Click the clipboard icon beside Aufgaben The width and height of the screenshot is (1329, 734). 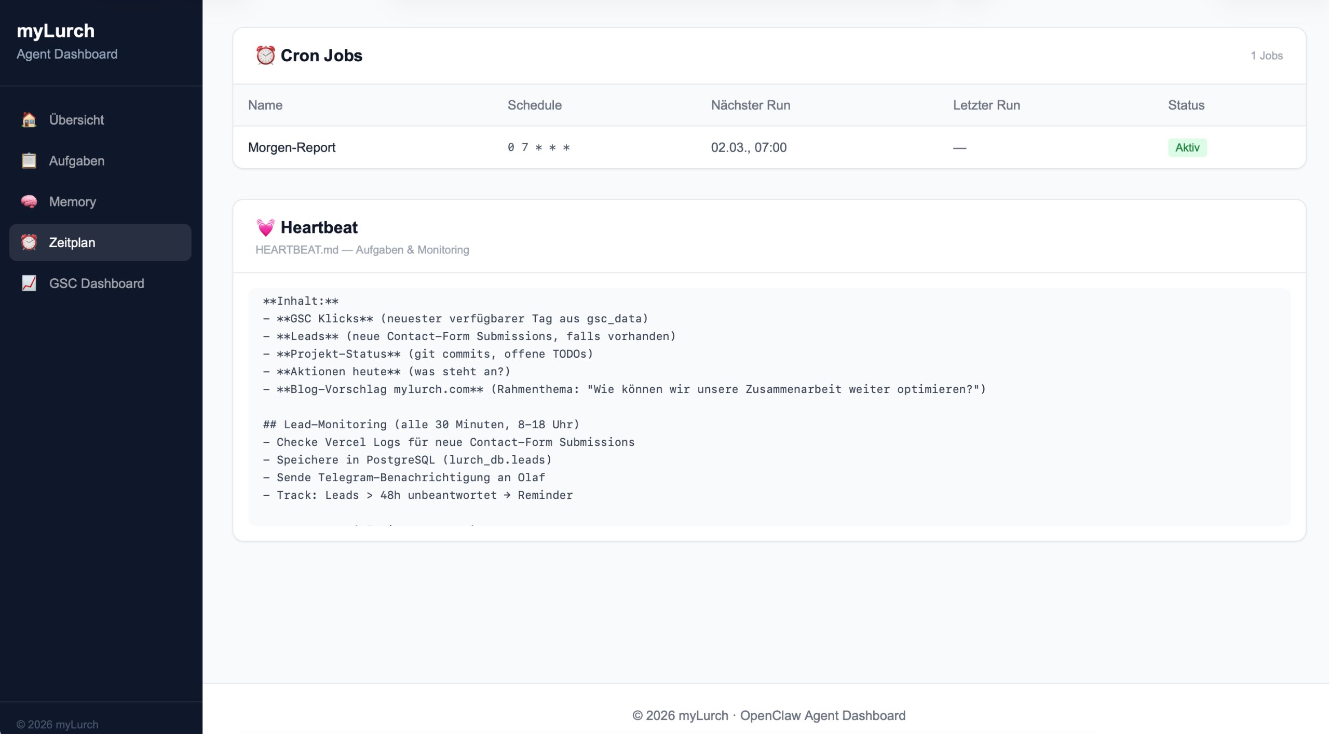[x=29, y=160]
